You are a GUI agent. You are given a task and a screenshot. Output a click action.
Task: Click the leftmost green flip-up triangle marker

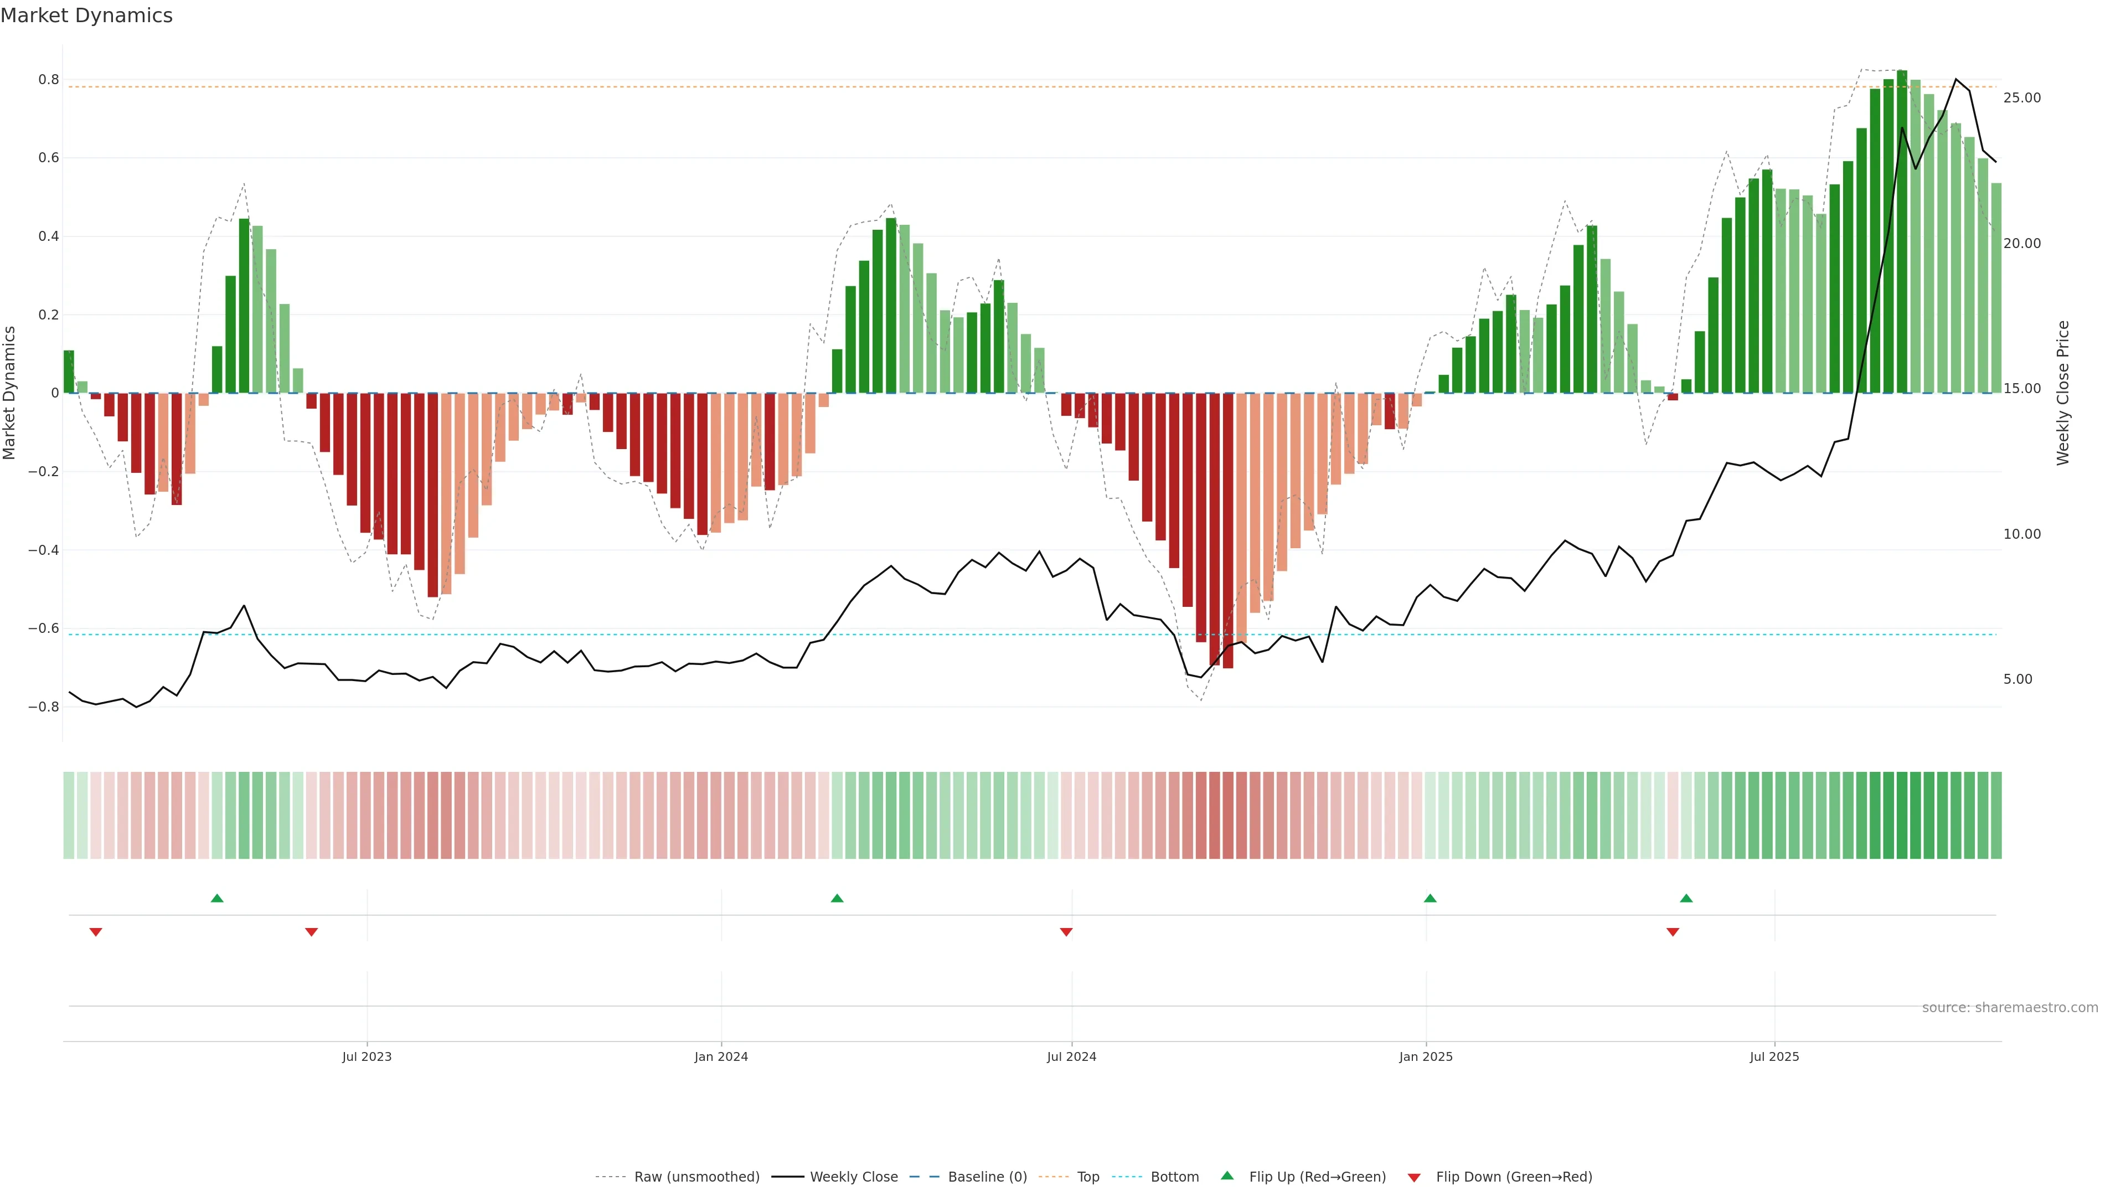pos(217,898)
